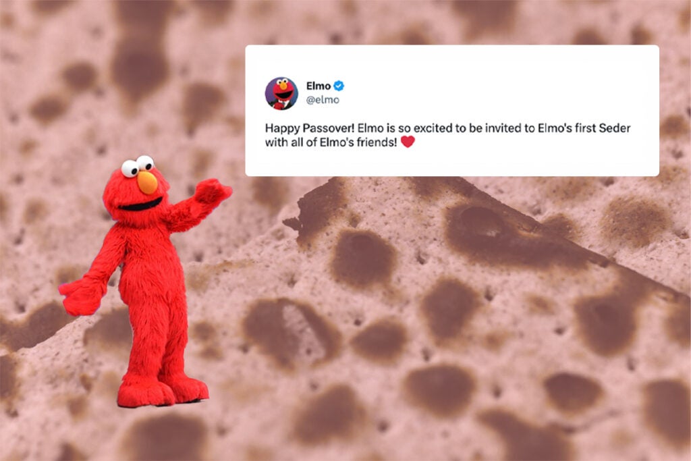Click Elmo's lowered hand on the left side
691x461 pixels.
82,296
